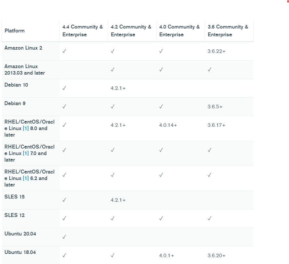The image size is (289, 264).
Task: Click the Amazon Linux 2 checkmark under 4.4
Action: click(64, 51)
